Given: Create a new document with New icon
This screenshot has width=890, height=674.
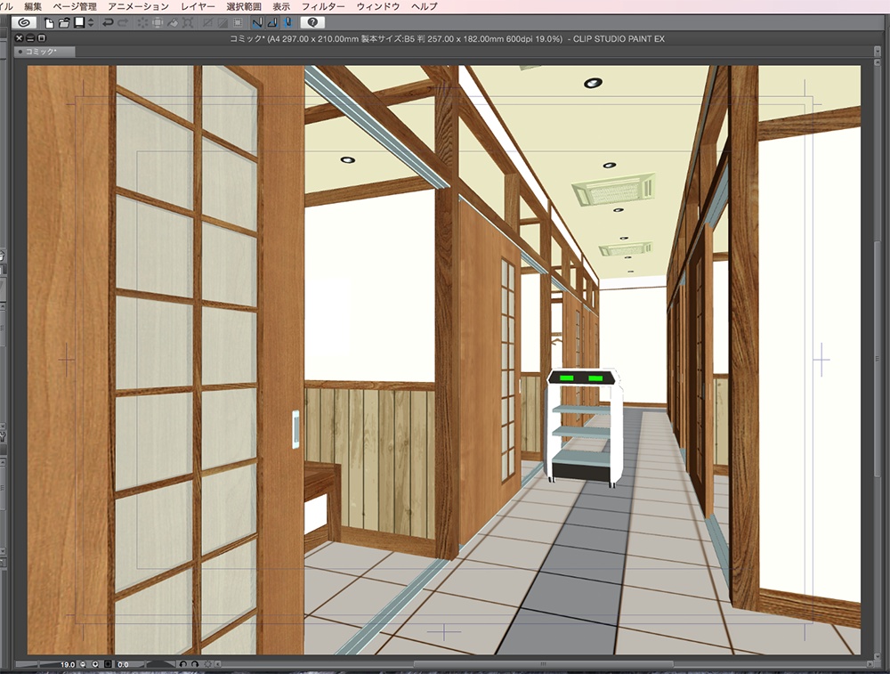Looking at the screenshot, I should coord(50,22).
